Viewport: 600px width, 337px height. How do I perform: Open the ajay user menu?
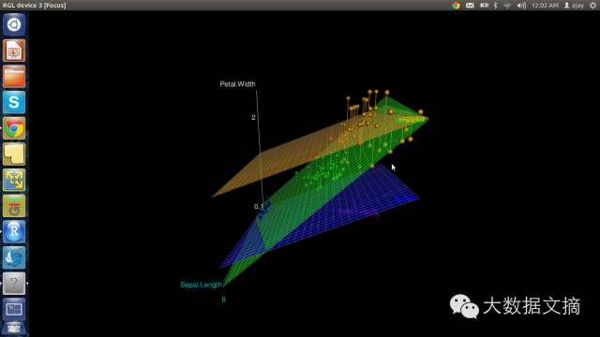coord(574,5)
